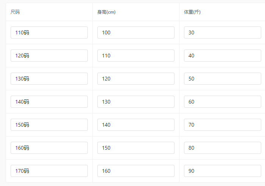
Task: Click the weight field containing 30
Action: pos(222,33)
